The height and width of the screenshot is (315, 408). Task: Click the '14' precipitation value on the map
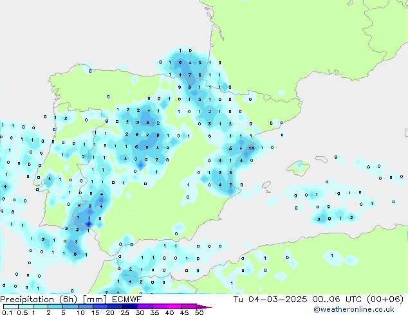(x=252, y=148)
